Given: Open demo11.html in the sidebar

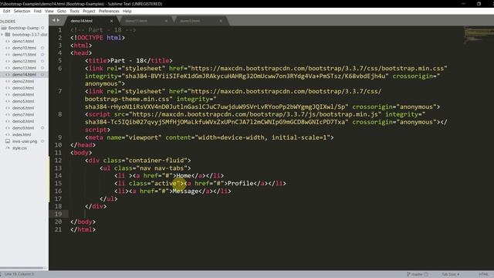Looking at the screenshot, I should (24, 55).
